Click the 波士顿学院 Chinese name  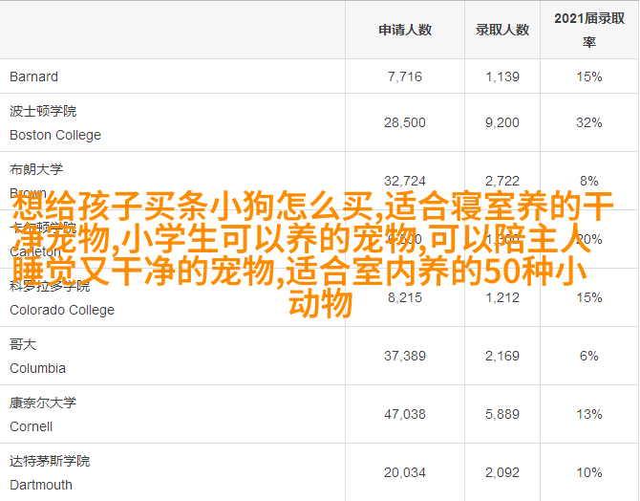[x=43, y=111]
